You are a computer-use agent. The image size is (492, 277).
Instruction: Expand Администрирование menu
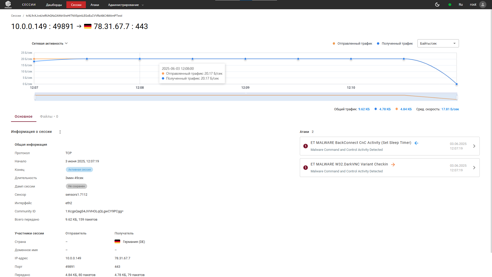(126, 5)
